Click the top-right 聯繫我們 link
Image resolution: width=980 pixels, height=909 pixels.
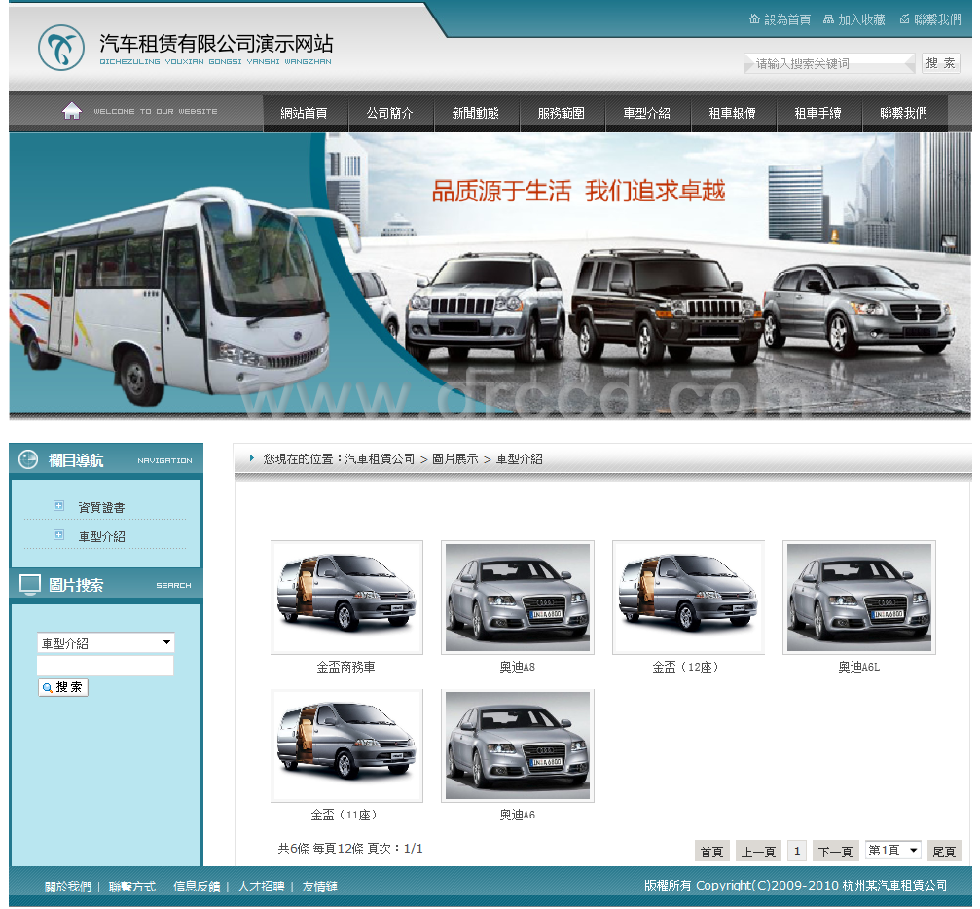tap(937, 19)
